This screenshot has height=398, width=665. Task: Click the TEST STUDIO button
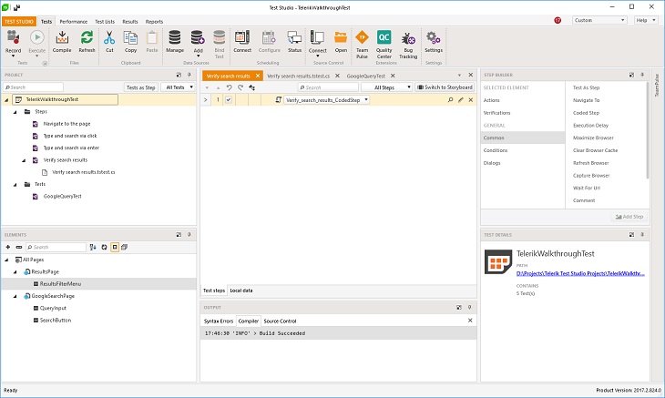[19, 22]
